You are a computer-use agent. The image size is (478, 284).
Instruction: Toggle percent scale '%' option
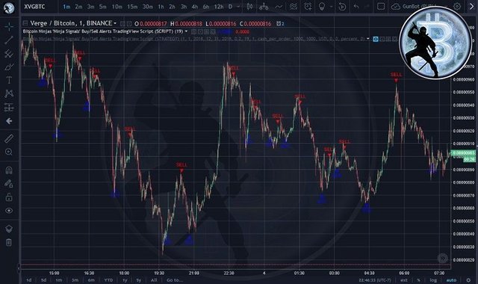pos(419,280)
